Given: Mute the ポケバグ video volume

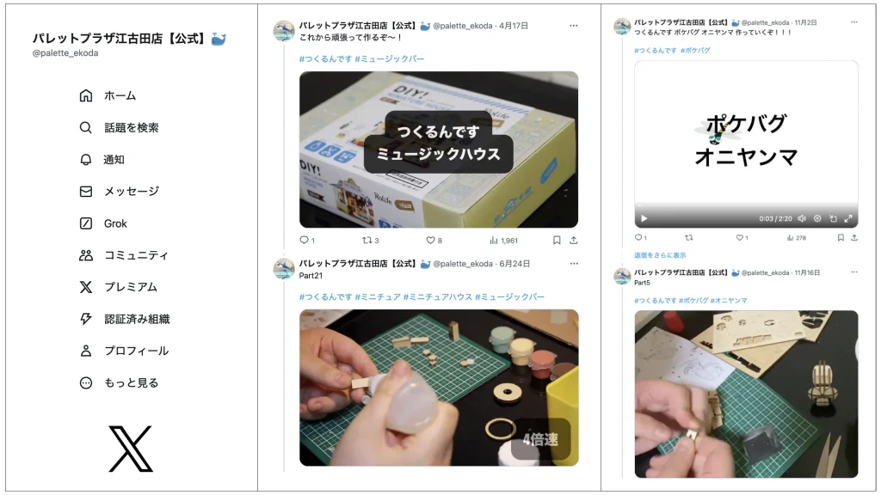Looking at the screenshot, I should 802,218.
